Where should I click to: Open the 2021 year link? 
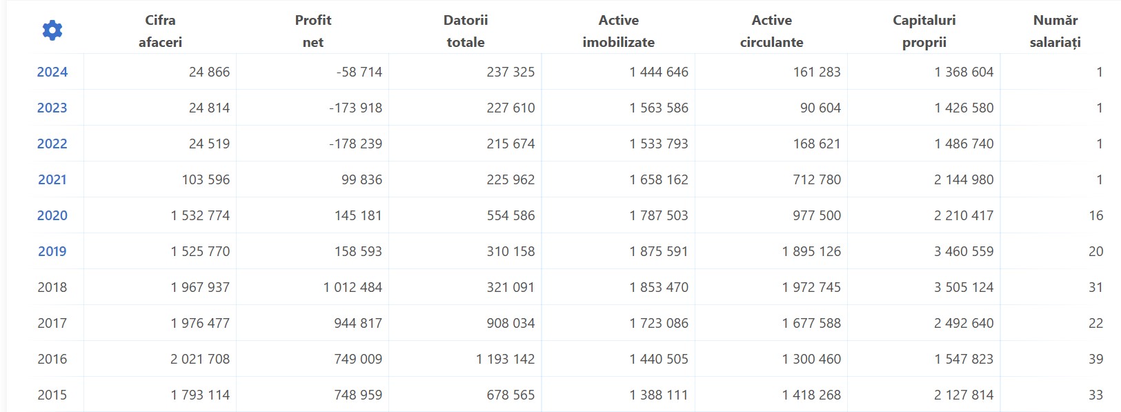(x=52, y=179)
